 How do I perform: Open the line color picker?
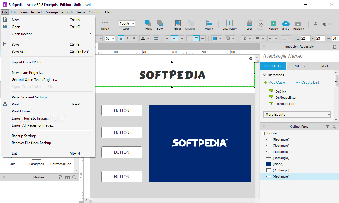click(x=246, y=38)
